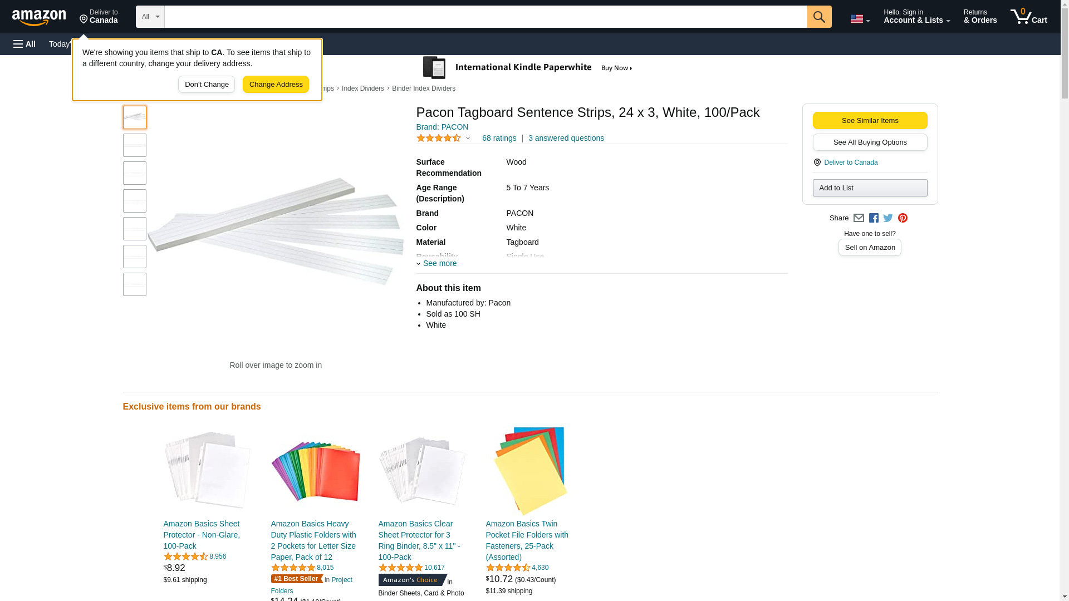Share product via email icon
1069x601 pixels.
click(x=859, y=218)
